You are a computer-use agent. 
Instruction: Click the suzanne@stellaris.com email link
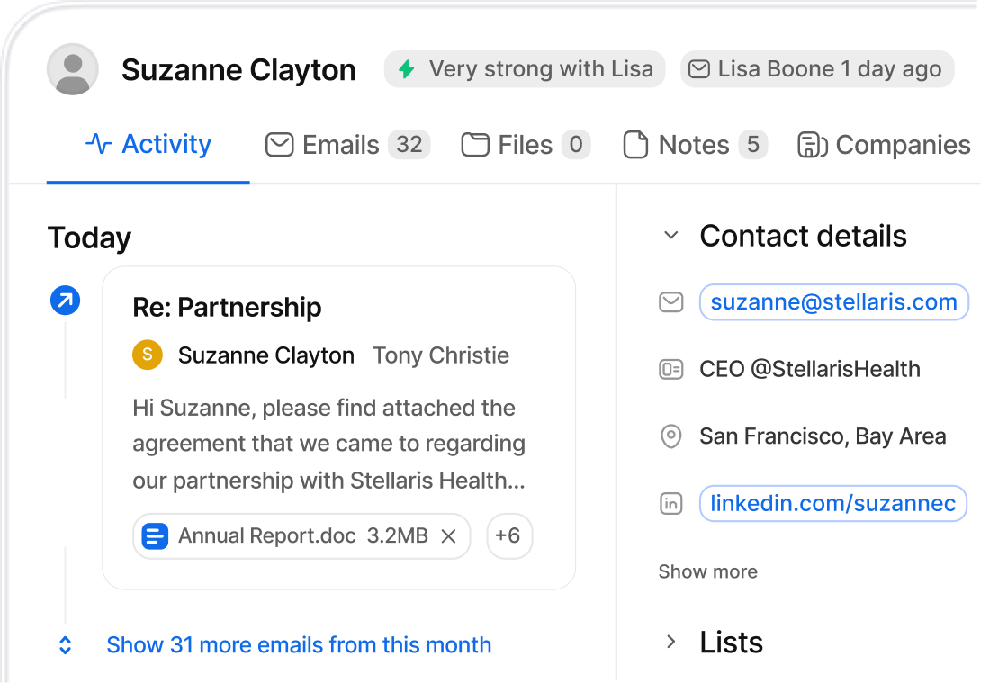[833, 302]
